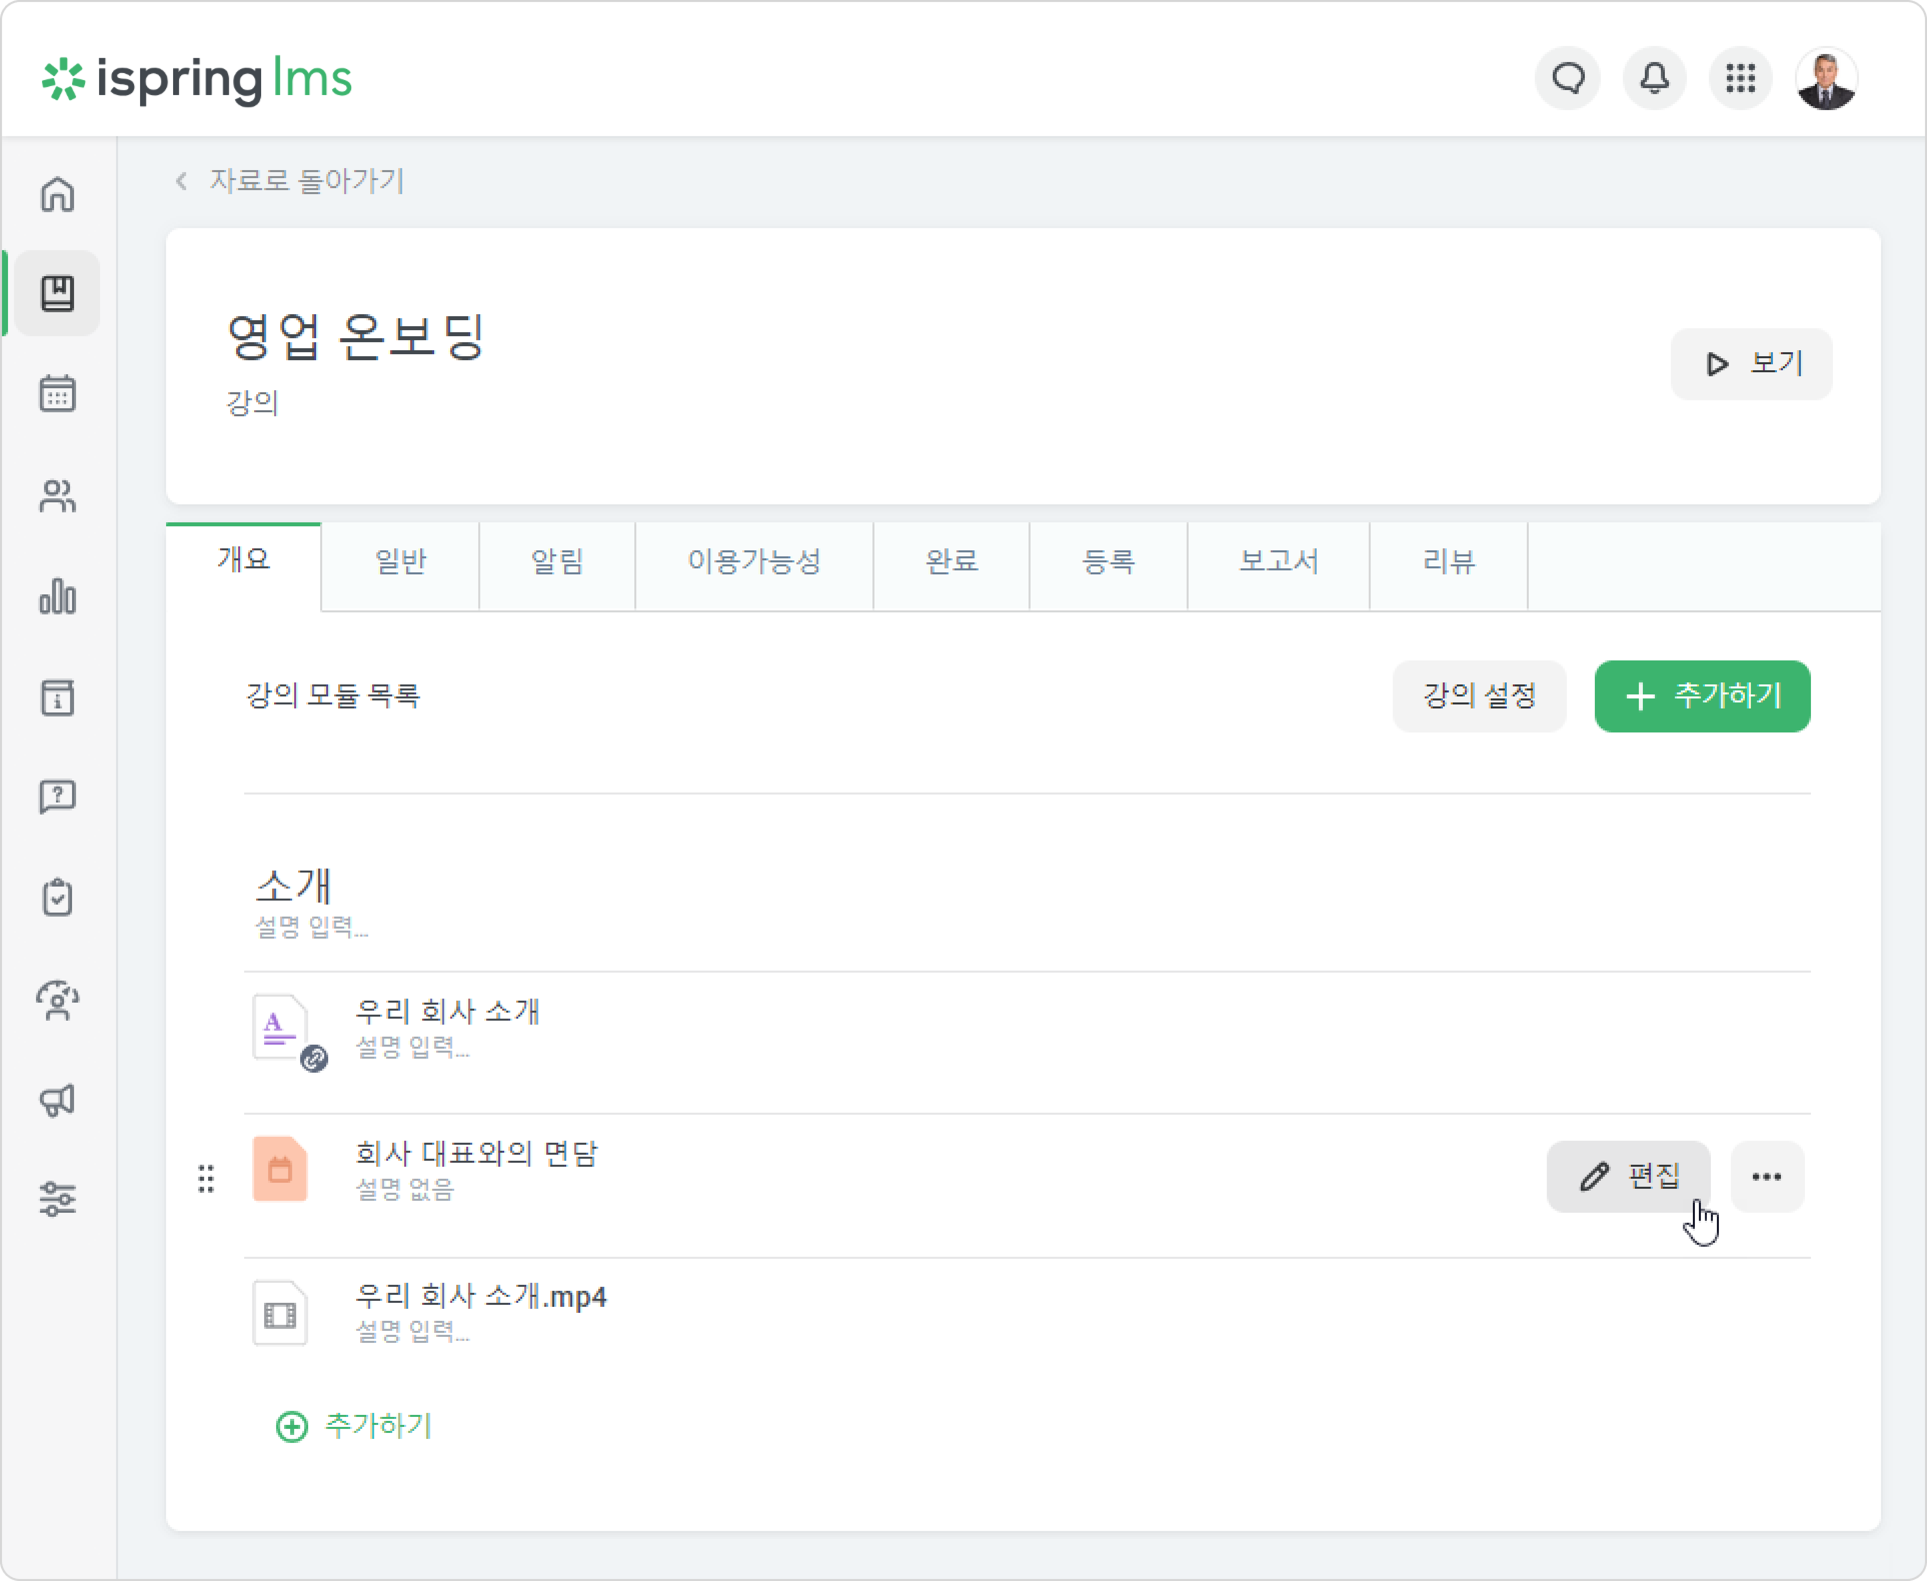Select the 이용가능성 tab

tap(754, 561)
